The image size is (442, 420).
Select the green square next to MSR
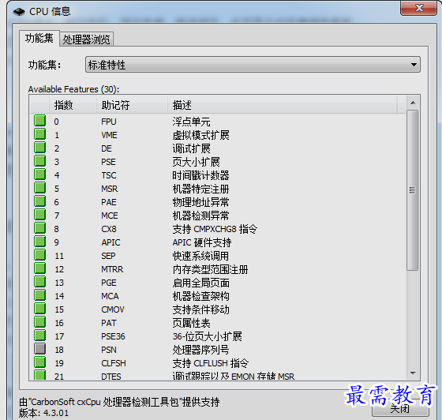[x=39, y=187]
